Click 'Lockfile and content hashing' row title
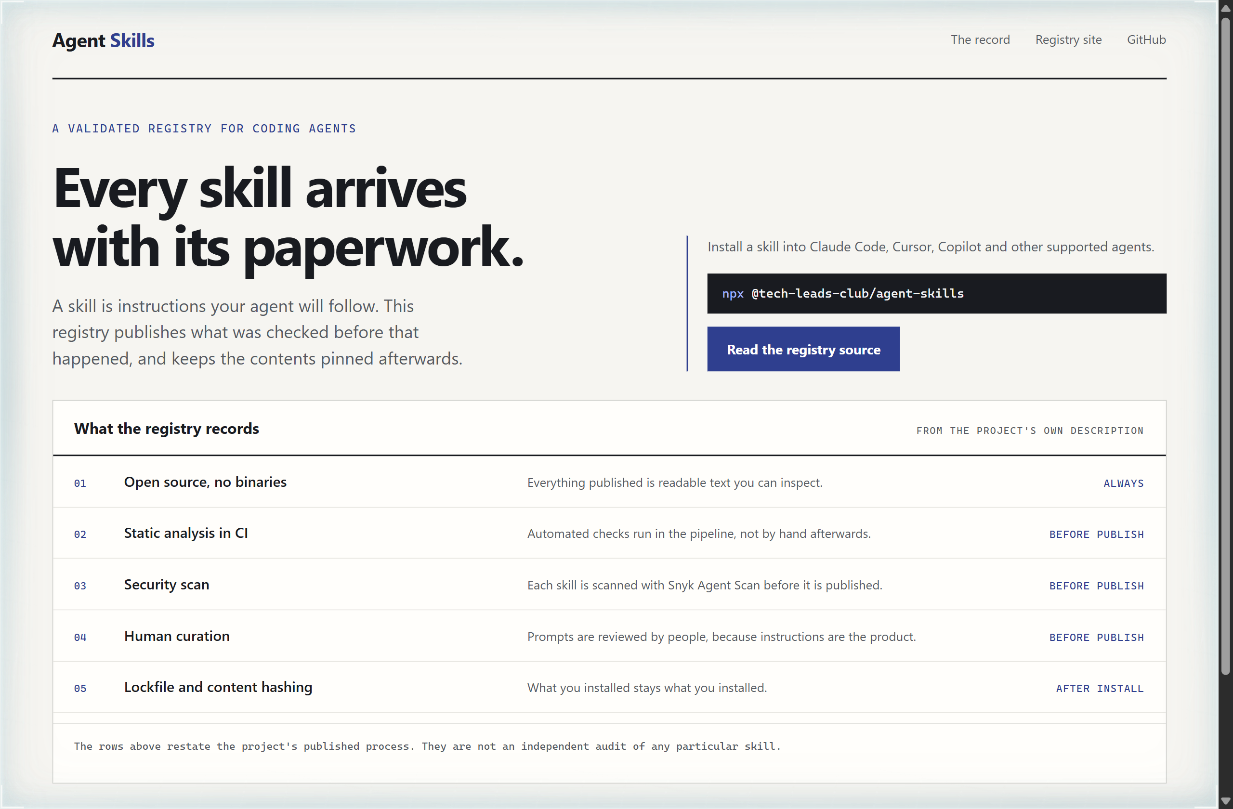 (218, 687)
